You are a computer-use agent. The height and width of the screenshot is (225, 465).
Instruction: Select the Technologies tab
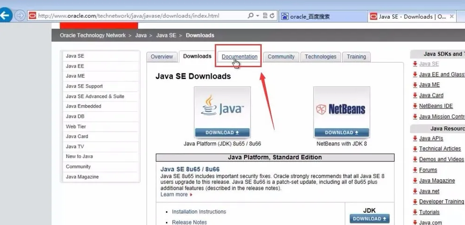[320, 57]
